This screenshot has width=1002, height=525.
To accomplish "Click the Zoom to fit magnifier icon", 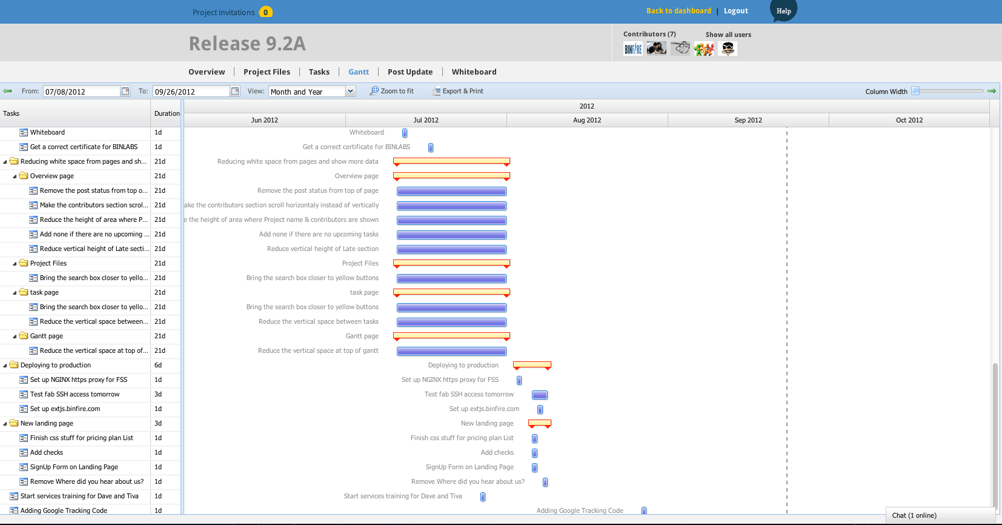I will point(374,91).
